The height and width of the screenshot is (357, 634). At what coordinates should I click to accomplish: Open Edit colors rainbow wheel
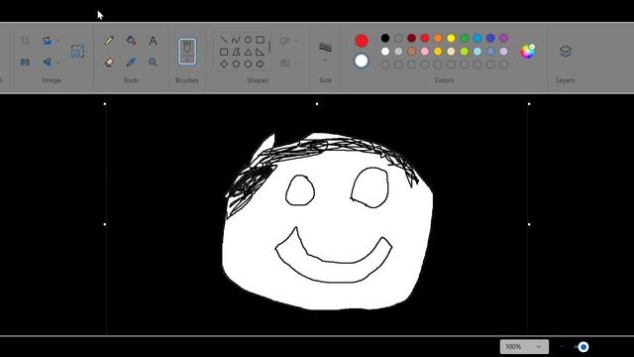(527, 52)
